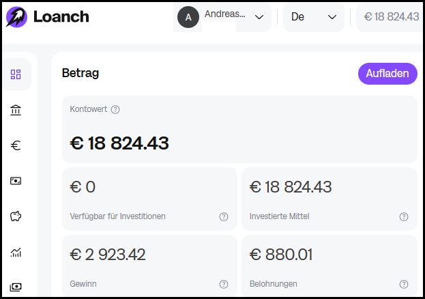Click the Loanch rocket logo
The height and width of the screenshot is (299, 425).
16,17
